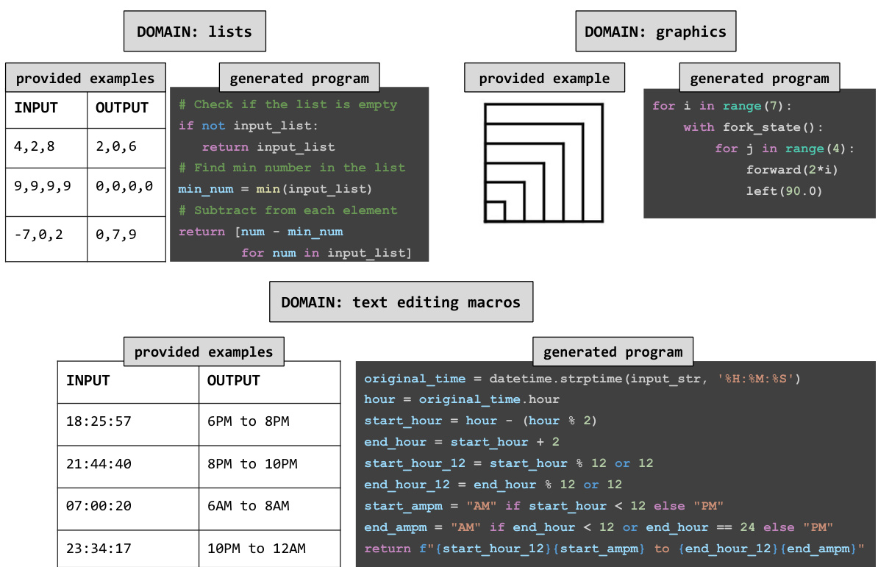This screenshot has width=878, height=567.
Task: Select the nested squares graphic example
Action: tap(543, 163)
